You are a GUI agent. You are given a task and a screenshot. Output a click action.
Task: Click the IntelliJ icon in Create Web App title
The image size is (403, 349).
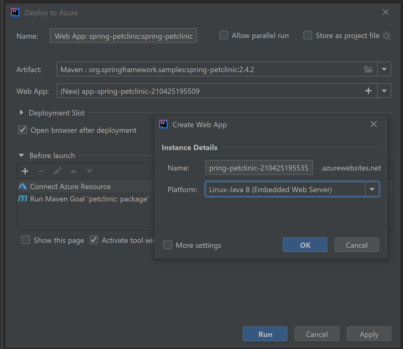click(x=163, y=124)
